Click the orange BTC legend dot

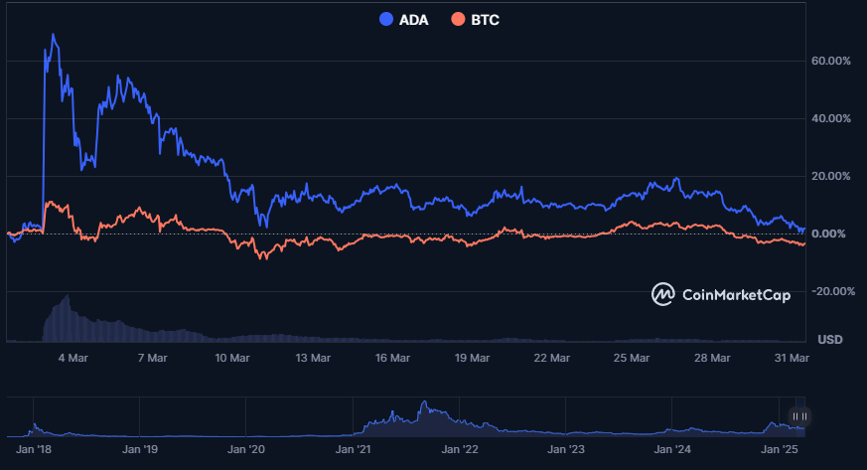[458, 19]
